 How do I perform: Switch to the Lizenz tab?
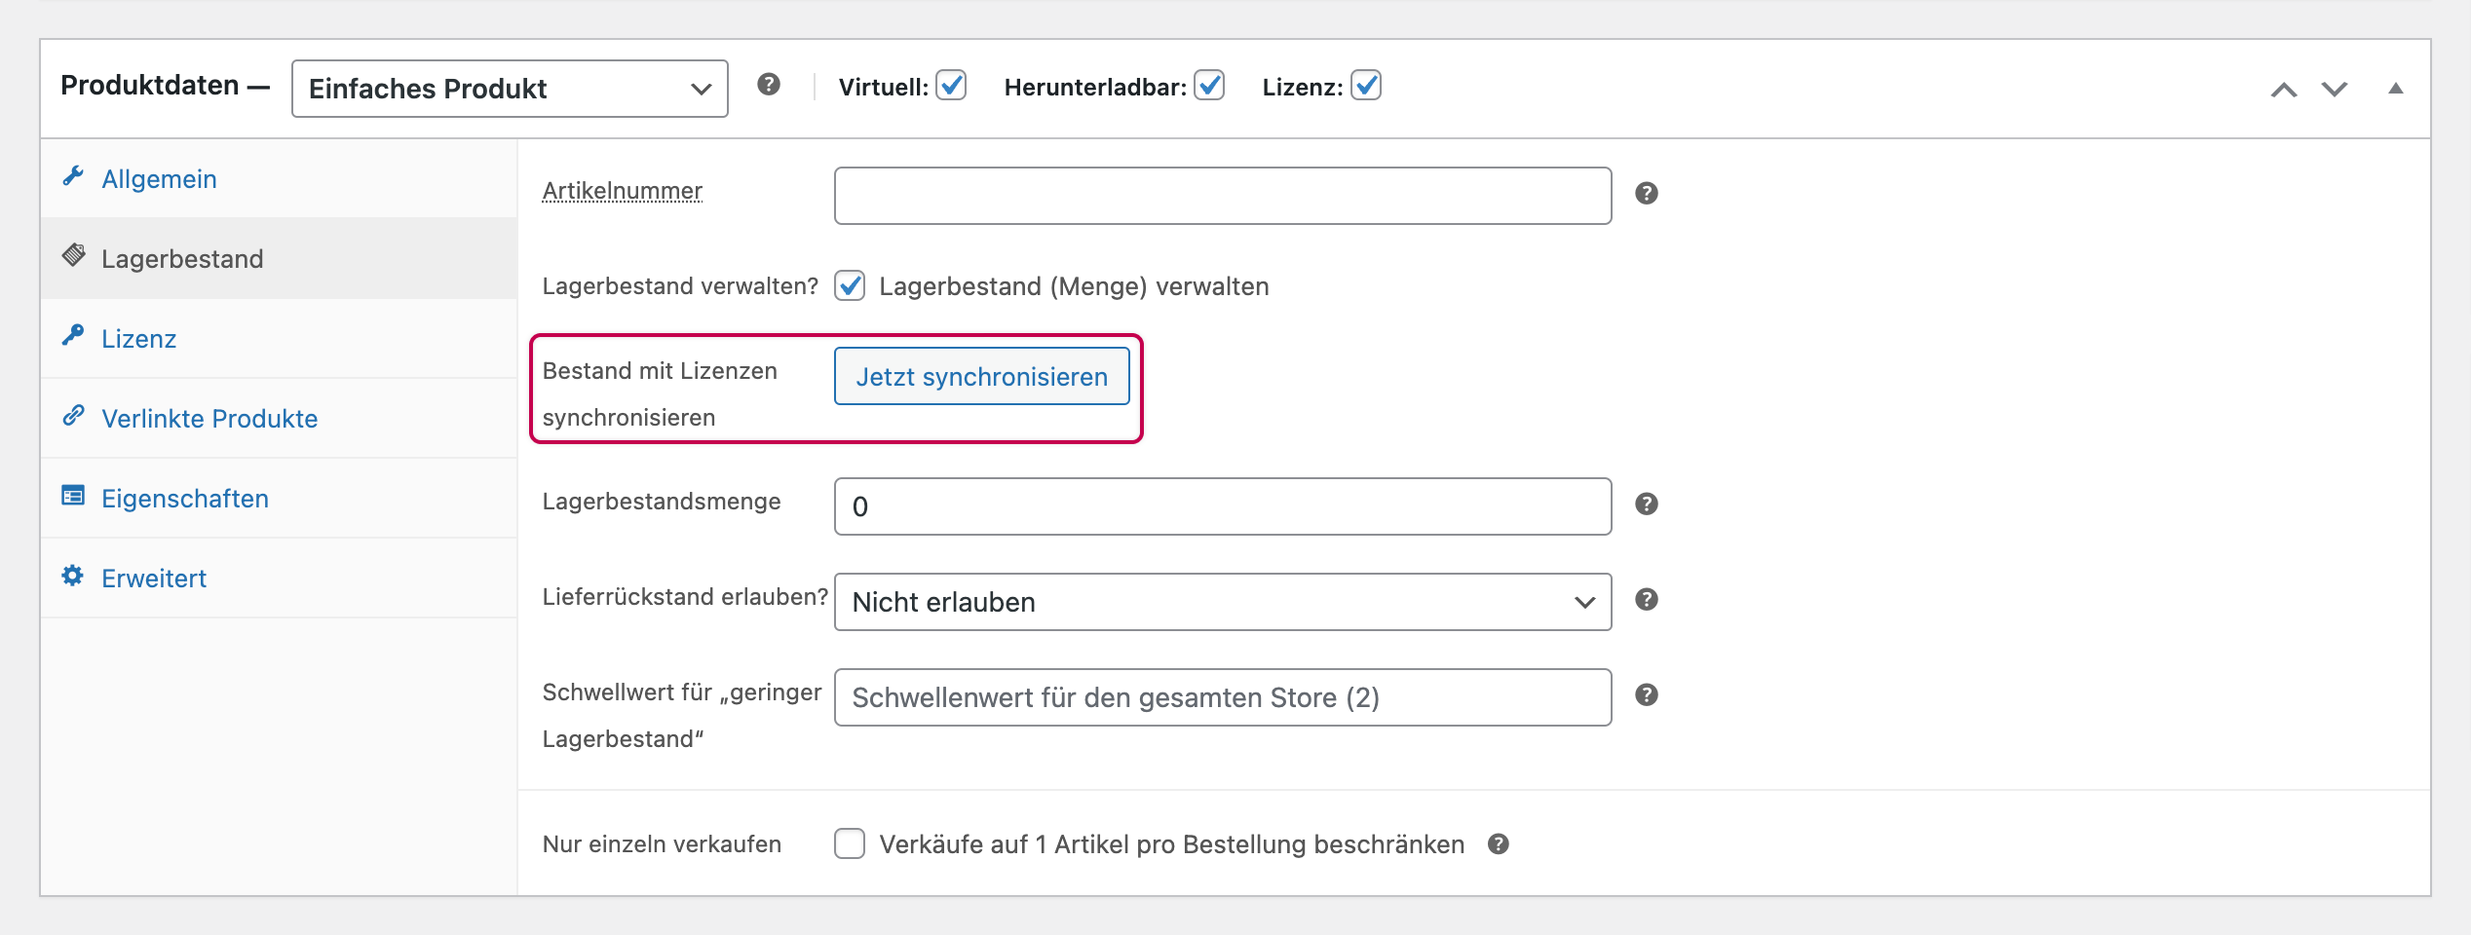pyautogui.click(x=279, y=339)
